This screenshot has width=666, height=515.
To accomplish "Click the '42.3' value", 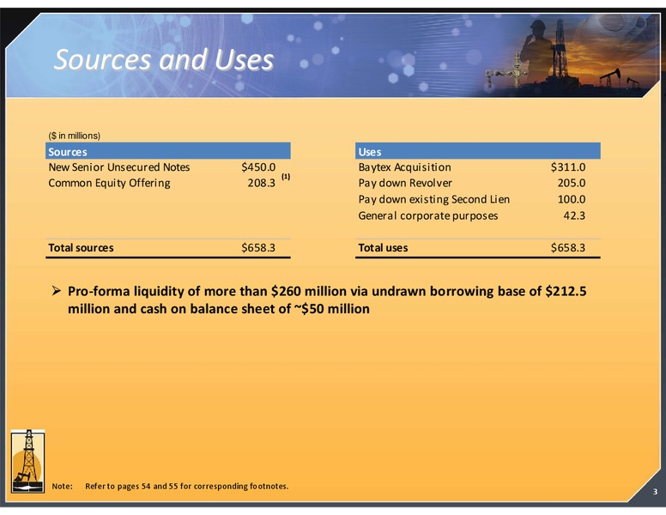I will (574, 215).
